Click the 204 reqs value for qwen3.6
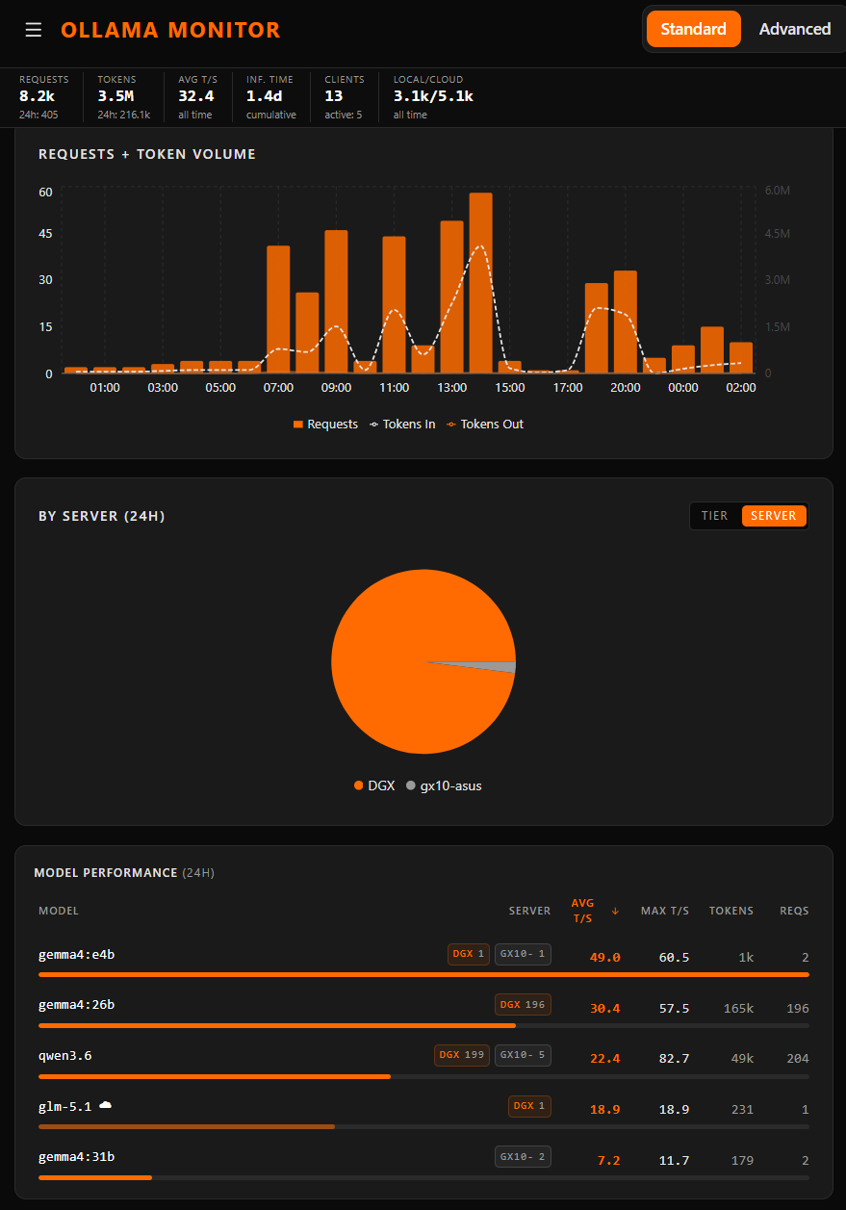Screen dimensions: 846x1210 (x=798, y=1058)
